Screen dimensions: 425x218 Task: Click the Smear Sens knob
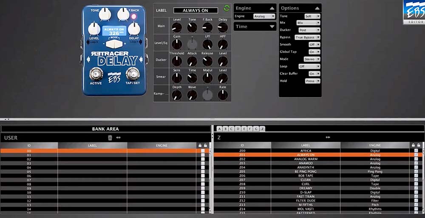(x=177, y=78)
